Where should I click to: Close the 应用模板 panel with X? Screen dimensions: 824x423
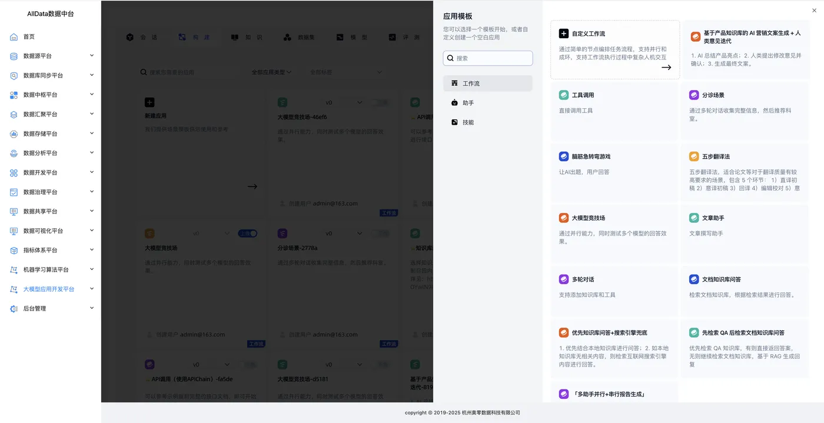[814, 10]
